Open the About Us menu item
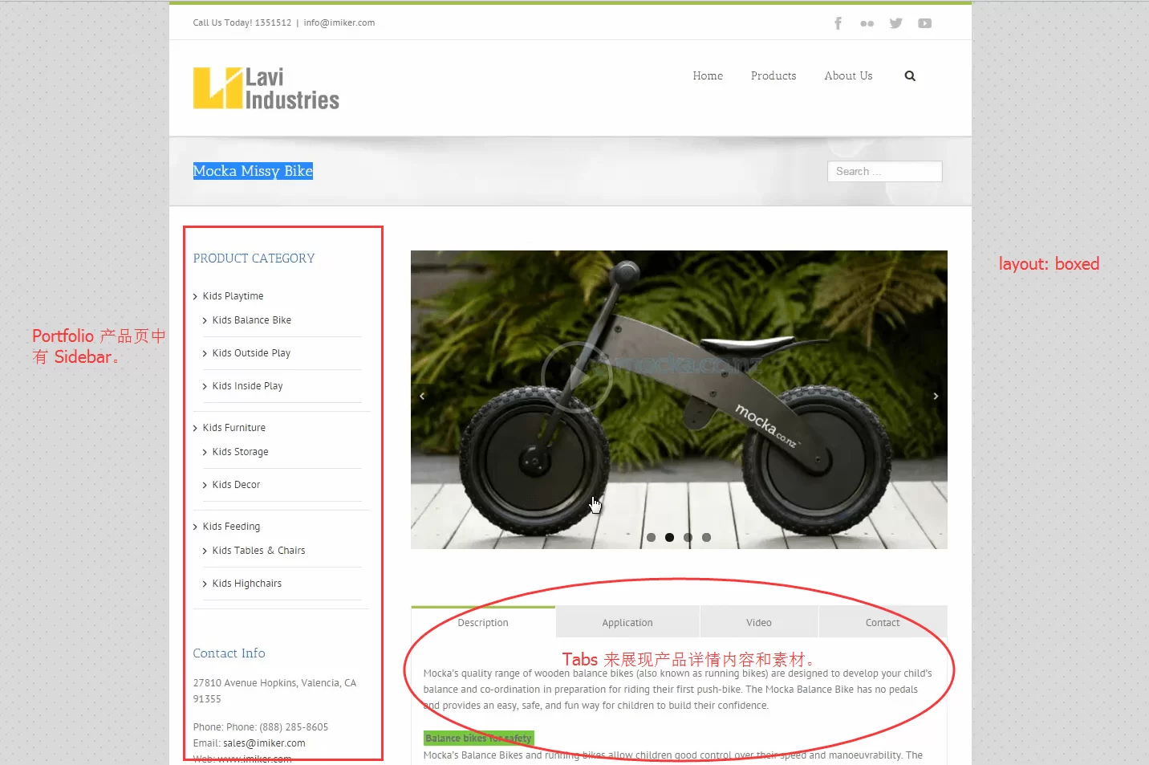Screen dimensions: 1149x765 coord(848,75)
